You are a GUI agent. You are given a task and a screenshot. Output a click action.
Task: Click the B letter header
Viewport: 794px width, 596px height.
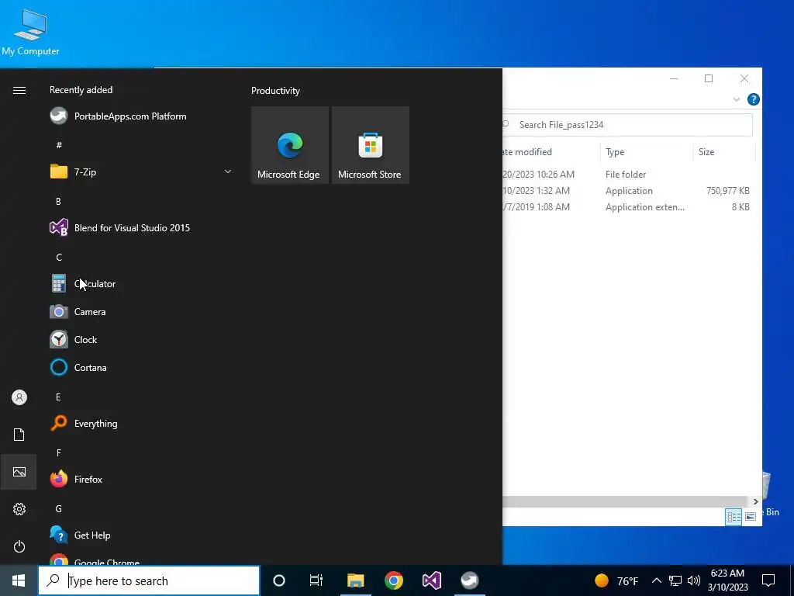coord(58,201)
